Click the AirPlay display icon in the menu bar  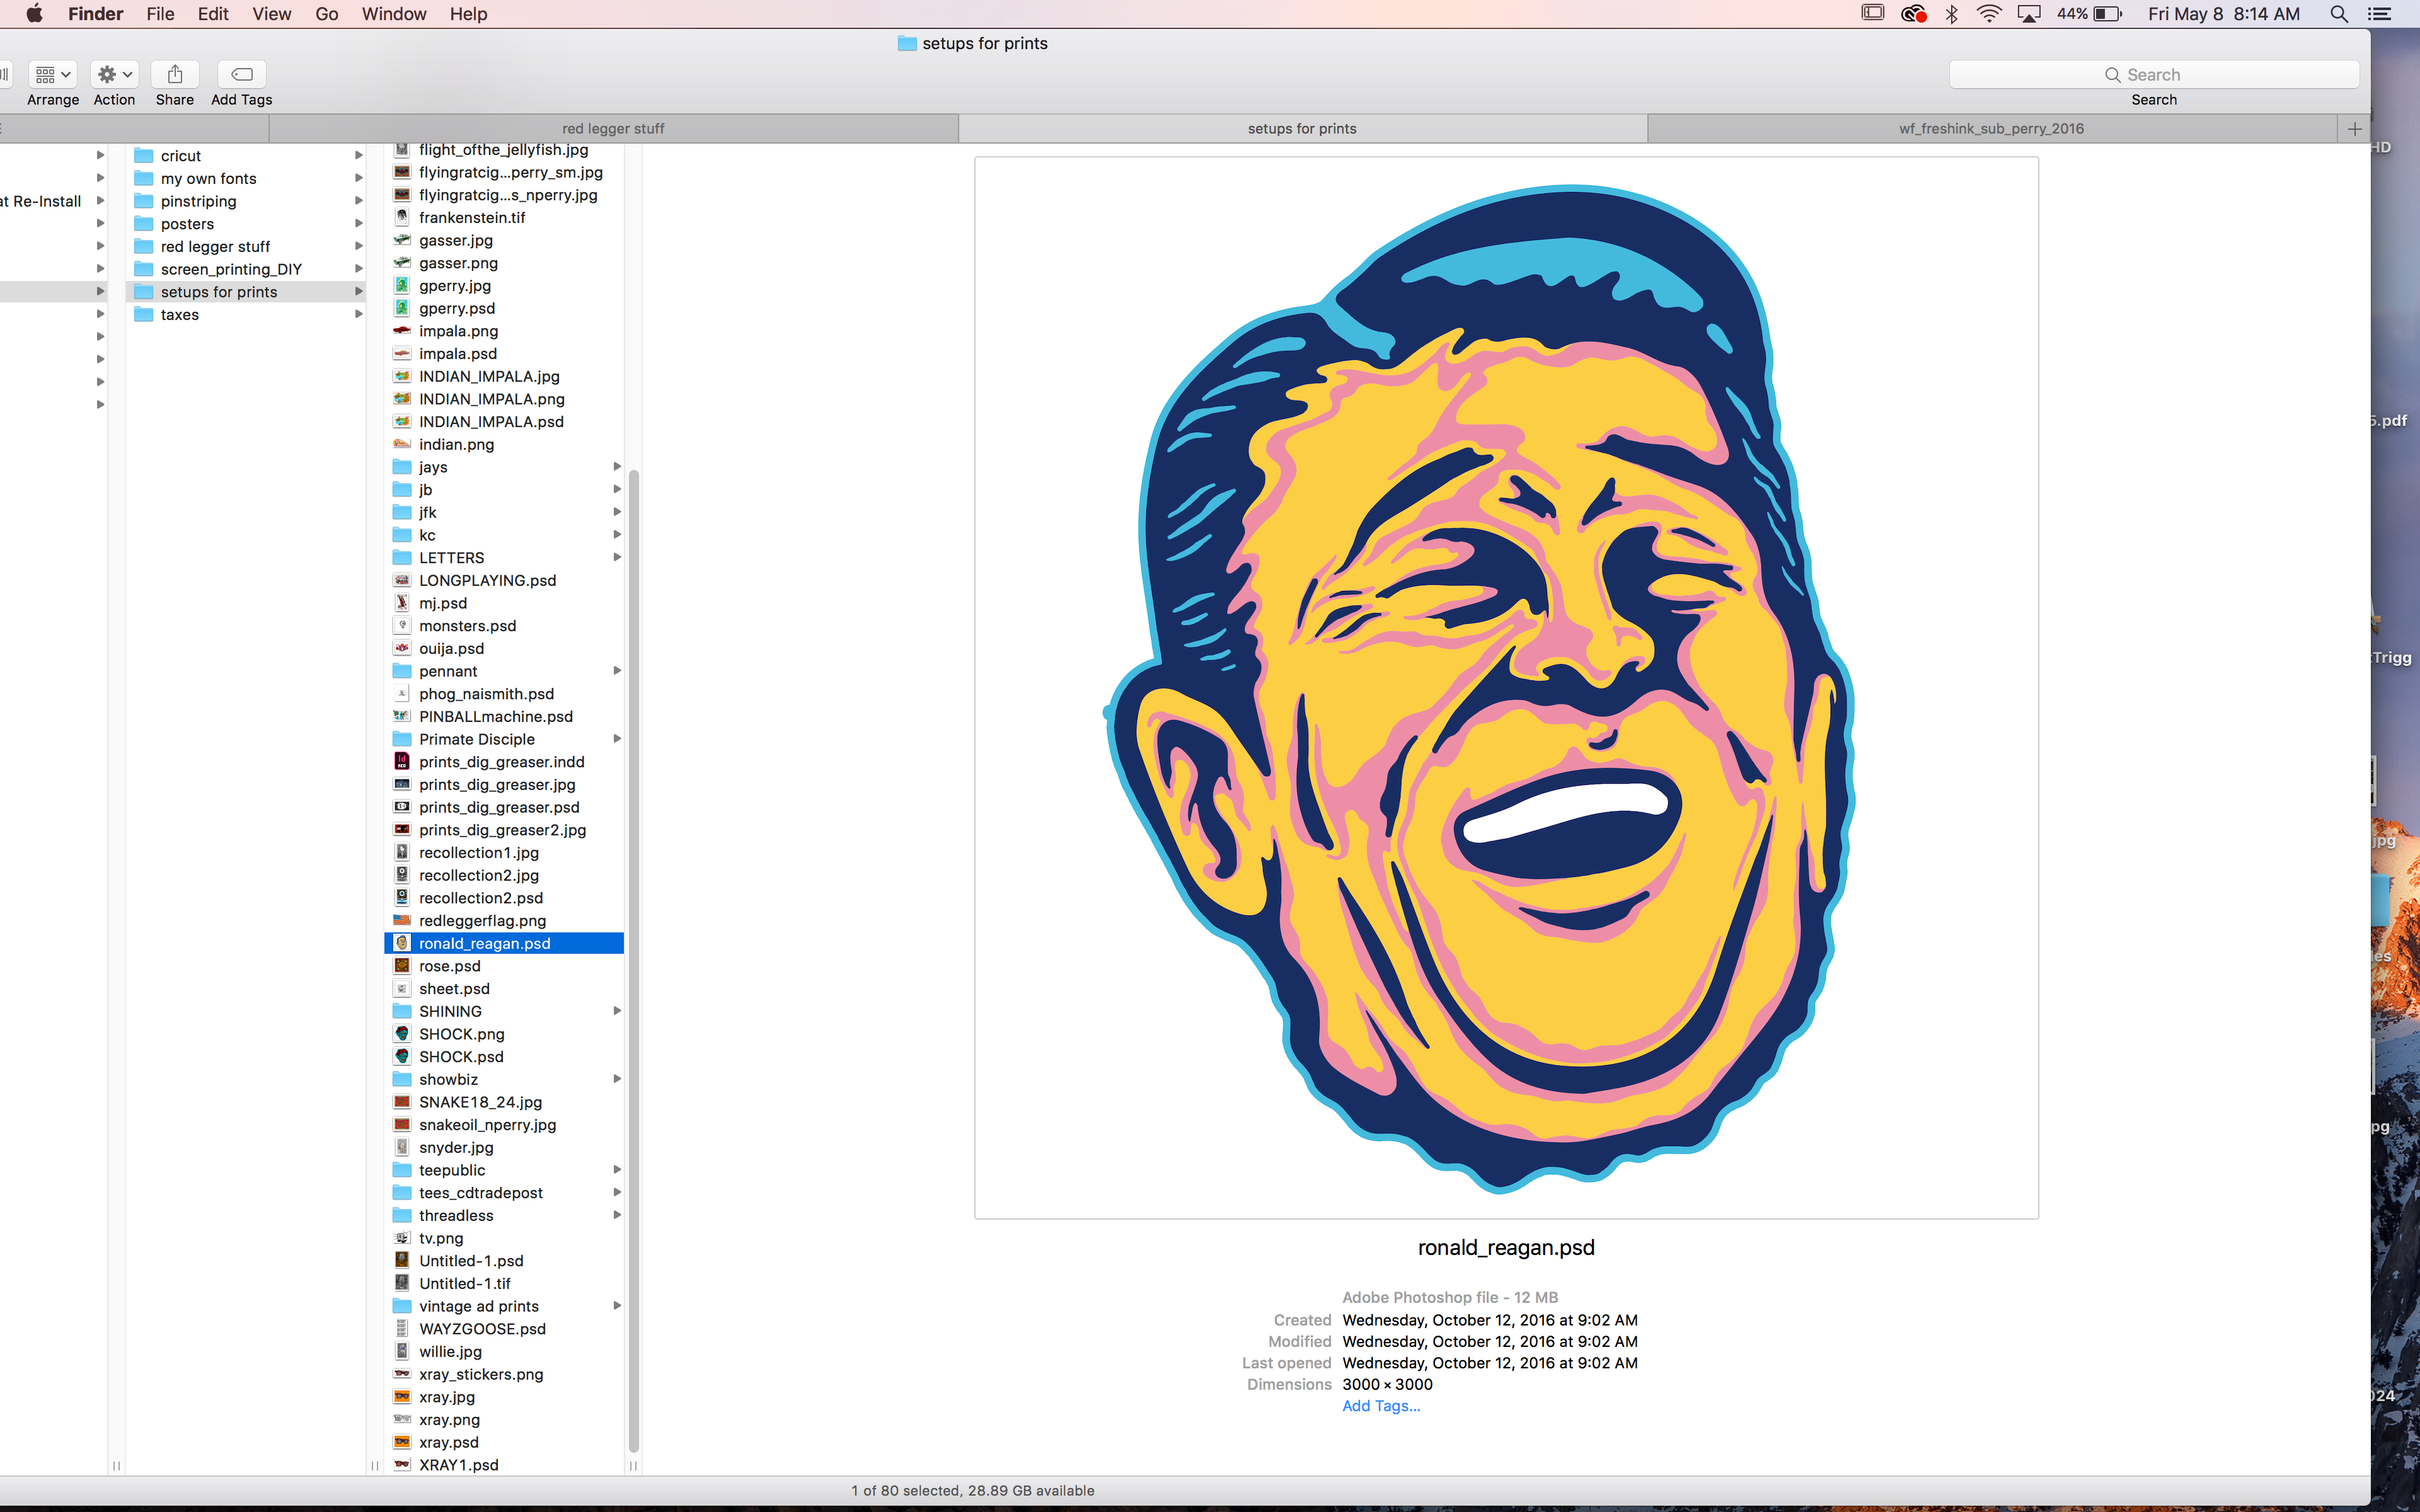click(x=2028, y=14)
